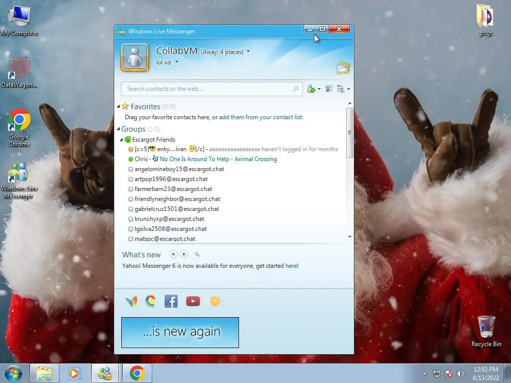The width and height of the screenshot is (511, 383).
Task: Click the scroll up arrow of contact list
Action: [x=350, y=104]
